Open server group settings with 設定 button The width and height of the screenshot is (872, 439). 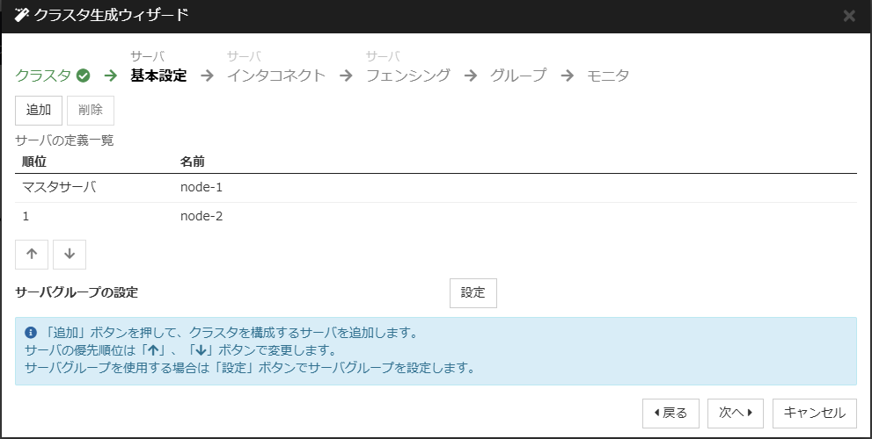(473, 293)
